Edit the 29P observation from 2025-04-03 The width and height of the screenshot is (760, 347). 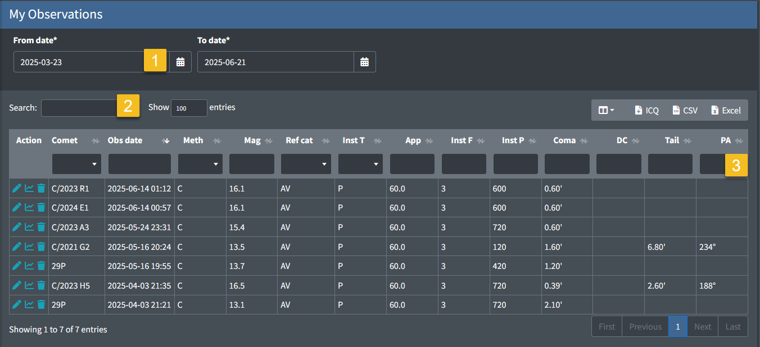[17, 305]
